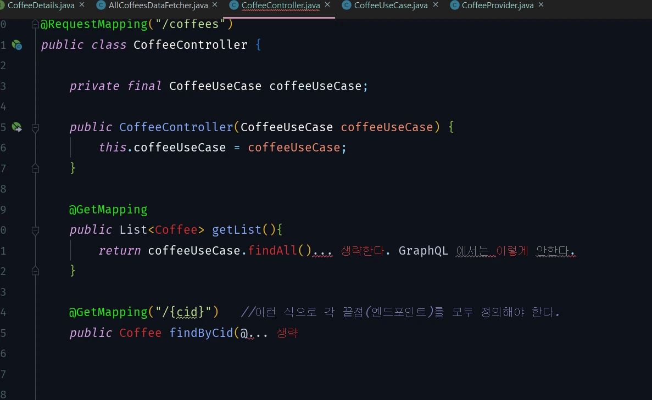Click the @GetMapping("/{cid}") annotation

144,312
